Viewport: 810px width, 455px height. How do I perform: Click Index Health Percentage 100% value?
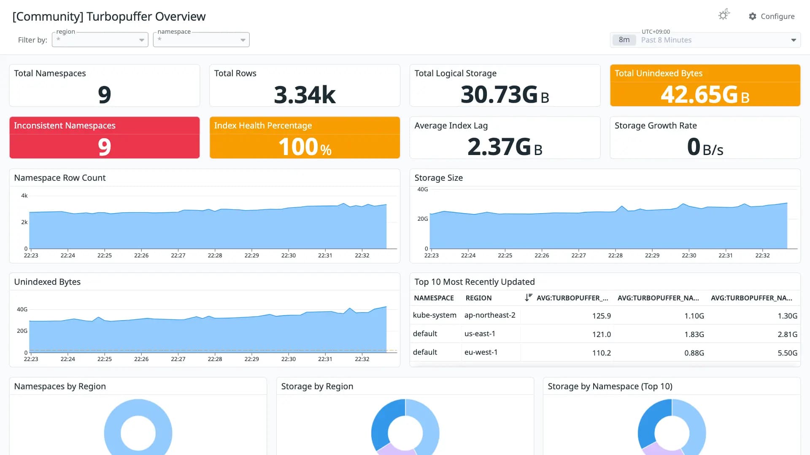coord(305,147)
